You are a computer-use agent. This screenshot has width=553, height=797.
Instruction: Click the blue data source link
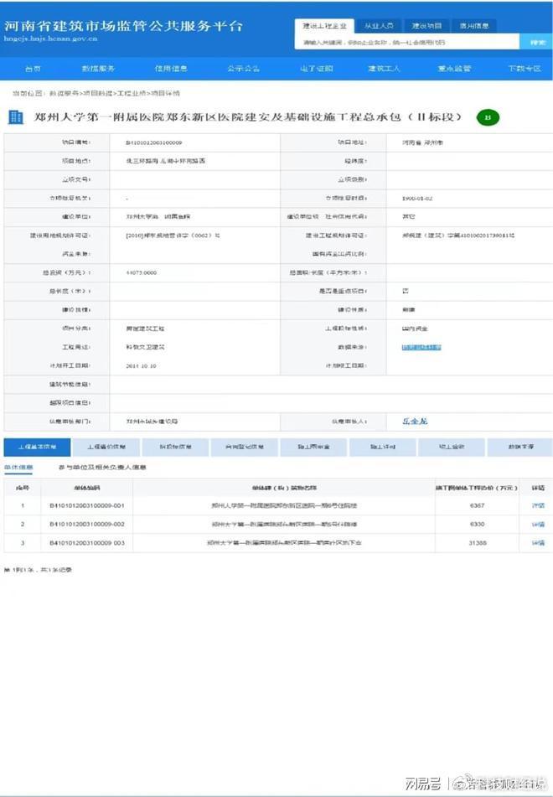pos(421,347)
